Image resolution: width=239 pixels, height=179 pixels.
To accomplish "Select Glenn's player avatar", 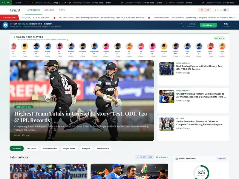I will click(210, 46).
